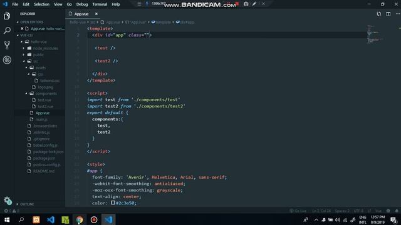
Task: Open package.json in the file tree
Action: click(x=44, y=158)
